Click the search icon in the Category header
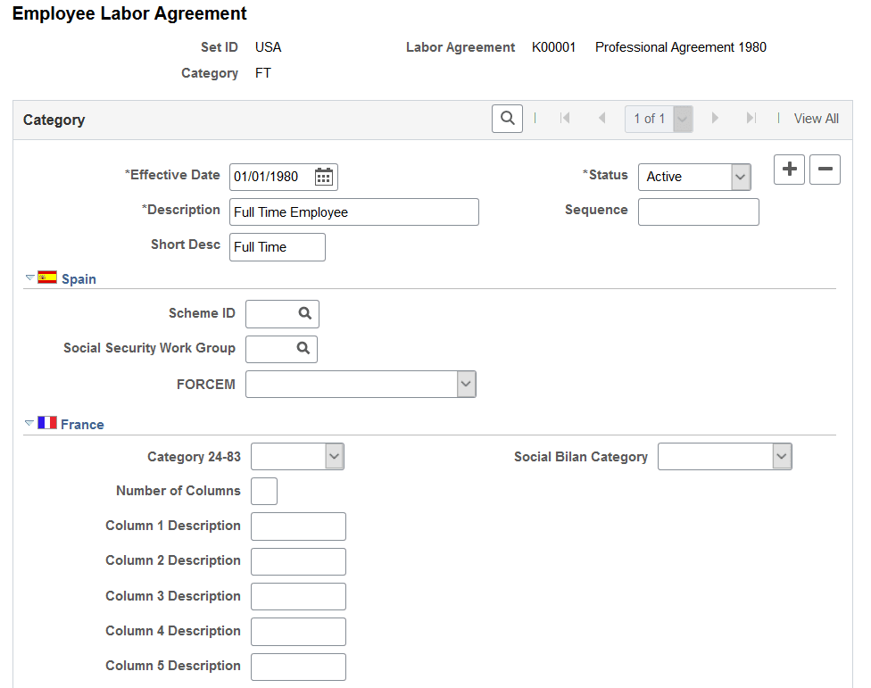The width and height of the screenshot is (871, 688). pos(507,118)
